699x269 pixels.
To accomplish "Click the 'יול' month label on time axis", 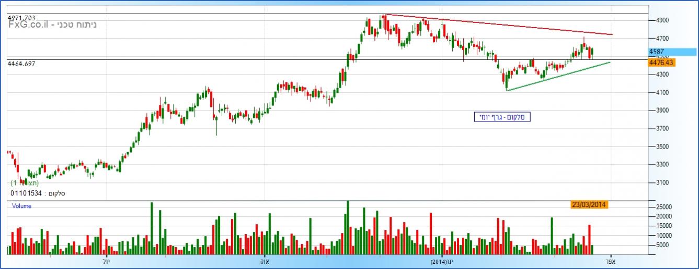I will (x=106, y=261).
